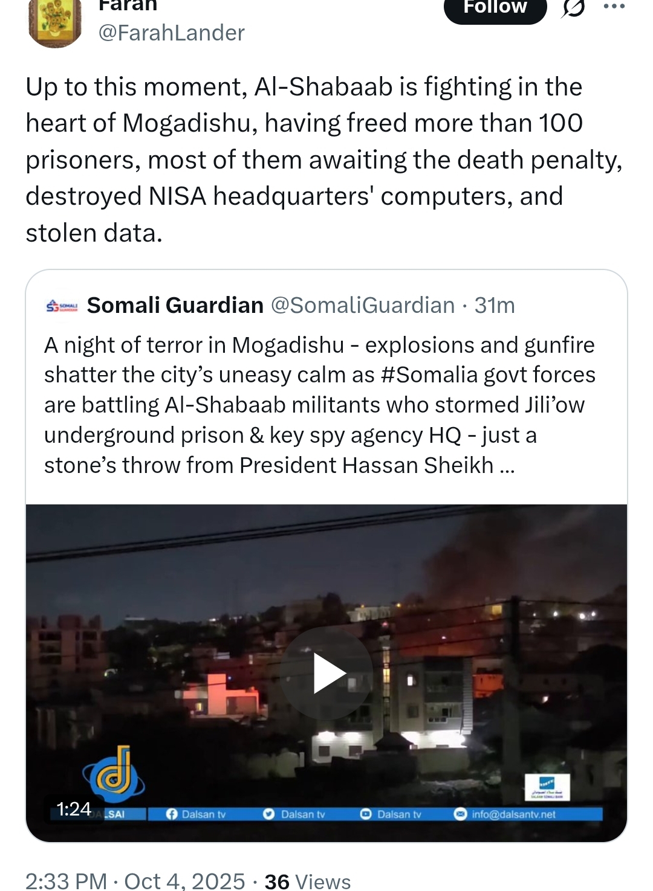
Task: Open the Somali Guardian display name
Action: click(175, 306)
